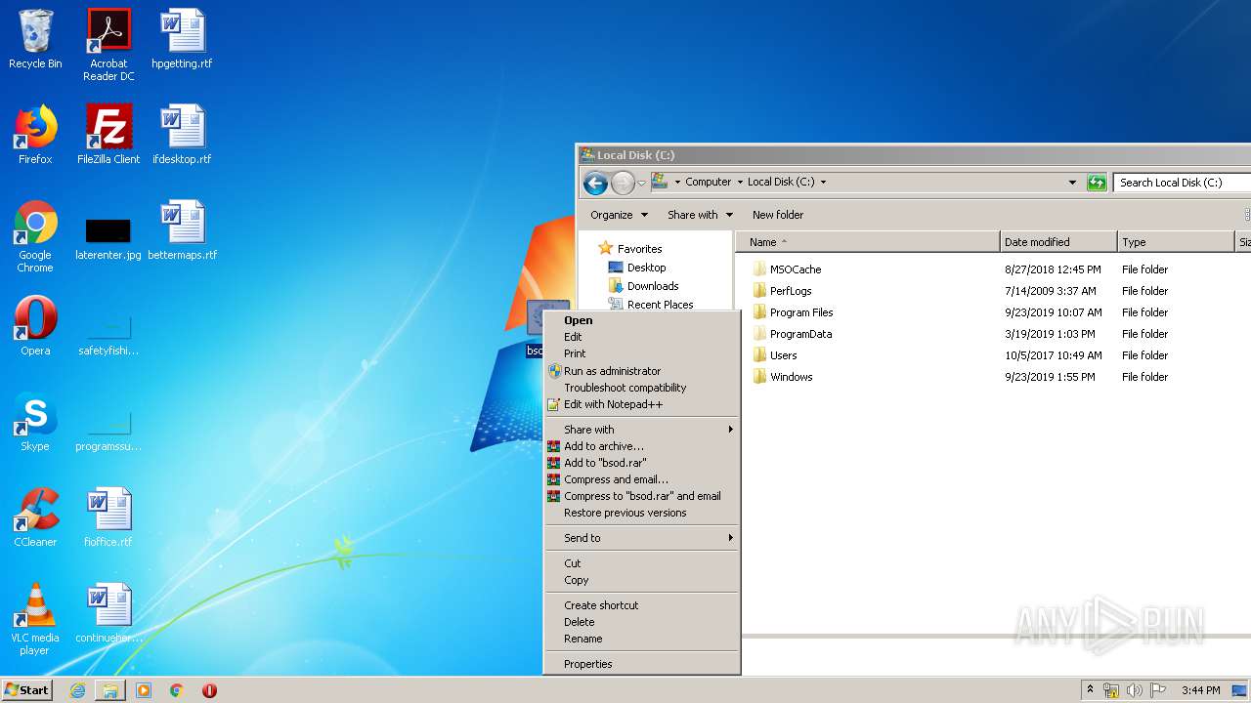This screenshot has width=1251, height=703.
Task: Click refresh button beside address bar
Action: pyautogui.click(x=1098, y=183)
